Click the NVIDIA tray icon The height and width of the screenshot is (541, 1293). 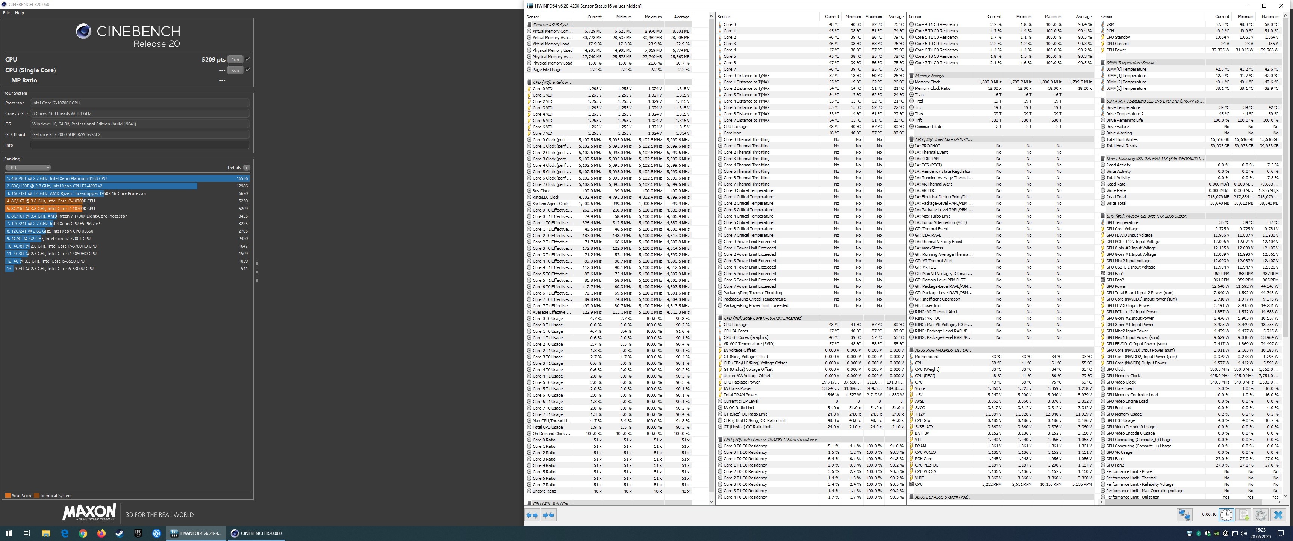click(x=1216, y=533)
